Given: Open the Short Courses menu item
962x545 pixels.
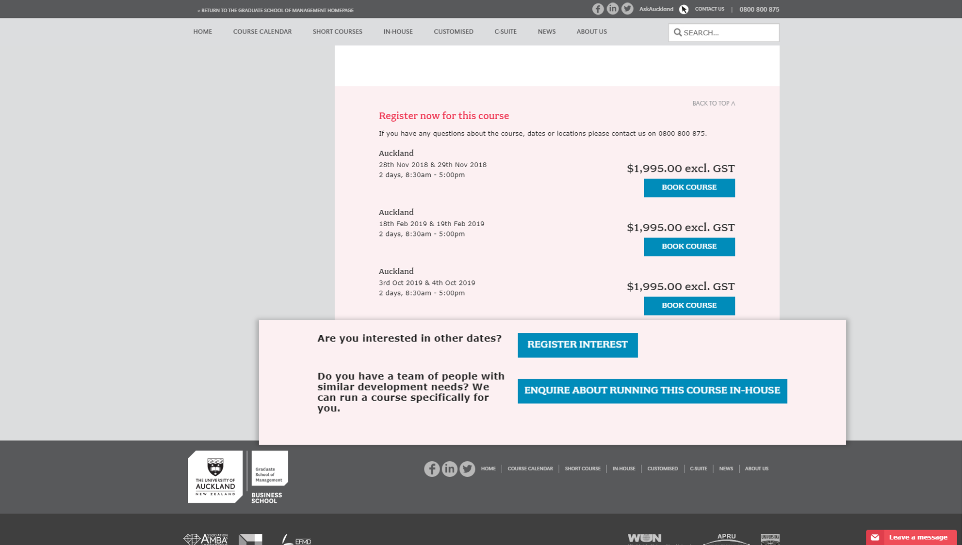Looking at the screenshot, I should coord(337,31).
